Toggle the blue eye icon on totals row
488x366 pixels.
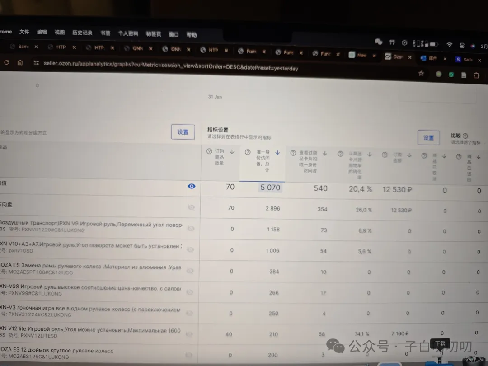coord(192,186)
